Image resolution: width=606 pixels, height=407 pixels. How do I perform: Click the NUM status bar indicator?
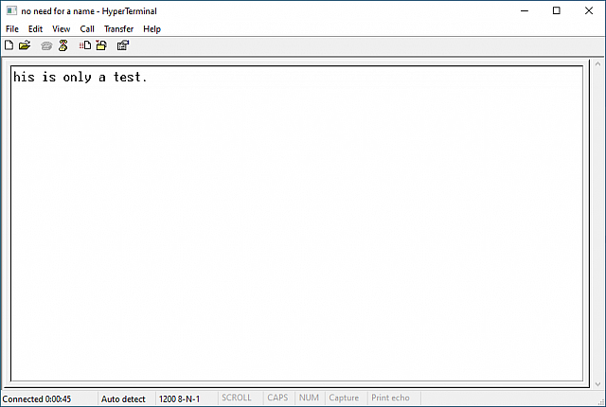pyautogui.click(x=309, y=398)
